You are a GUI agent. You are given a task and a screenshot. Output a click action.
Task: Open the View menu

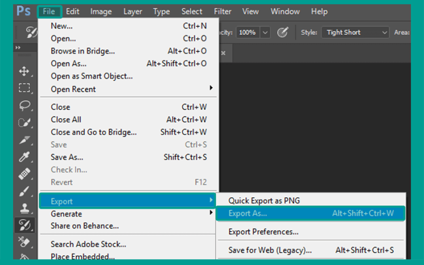[x=250, y=11]
